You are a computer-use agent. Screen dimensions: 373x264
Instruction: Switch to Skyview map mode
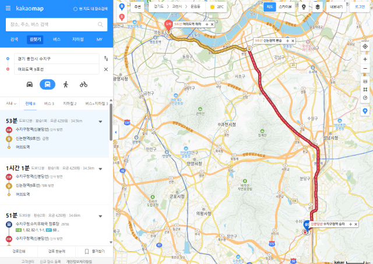285,7
